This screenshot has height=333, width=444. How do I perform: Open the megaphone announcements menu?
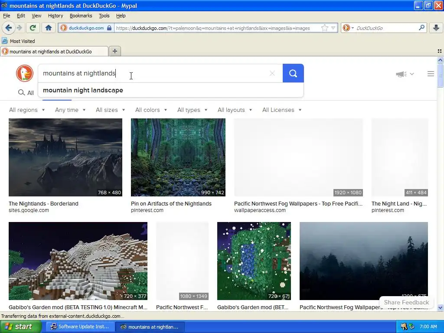coord(405,74)
